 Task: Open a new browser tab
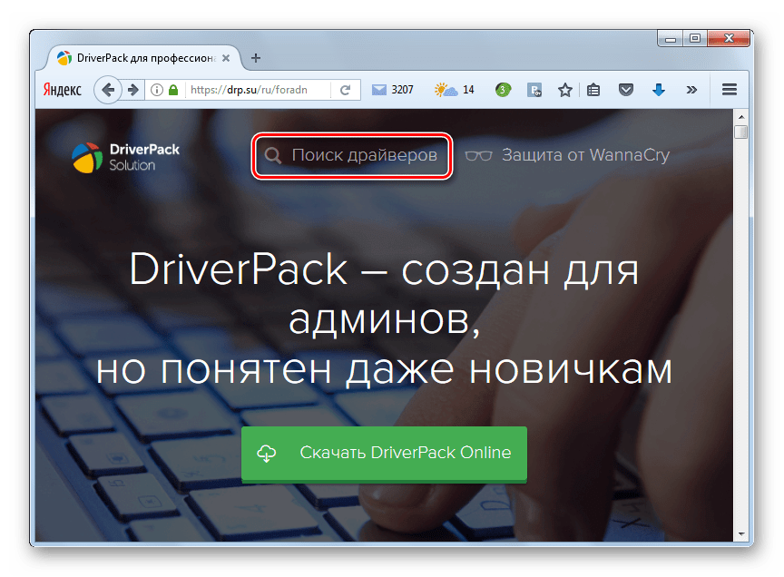pos(256,58)
